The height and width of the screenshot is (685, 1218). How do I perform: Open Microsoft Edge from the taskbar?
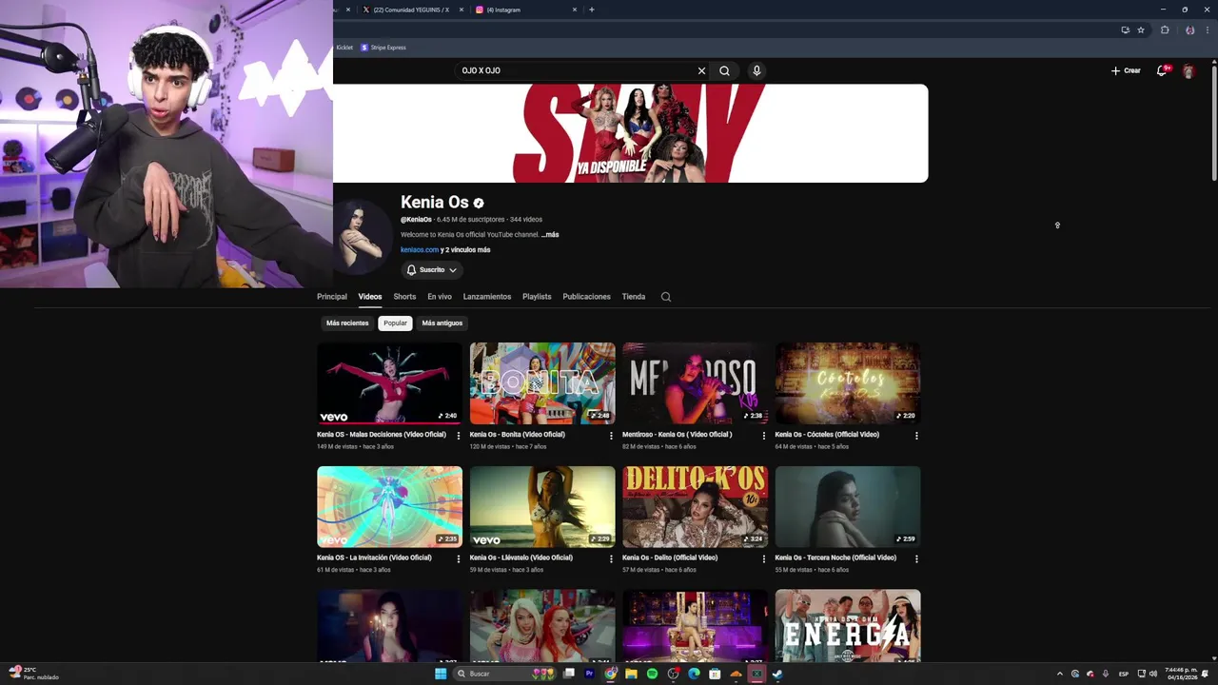tap(694, 674)
